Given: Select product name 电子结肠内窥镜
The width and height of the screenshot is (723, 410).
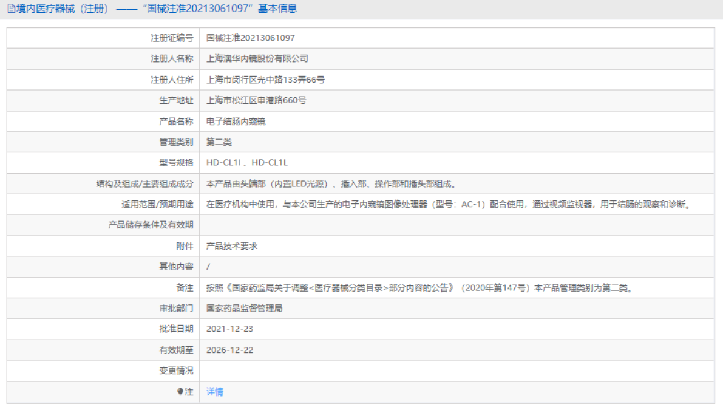Looking at the screenshot, I should tap(236, 121).
